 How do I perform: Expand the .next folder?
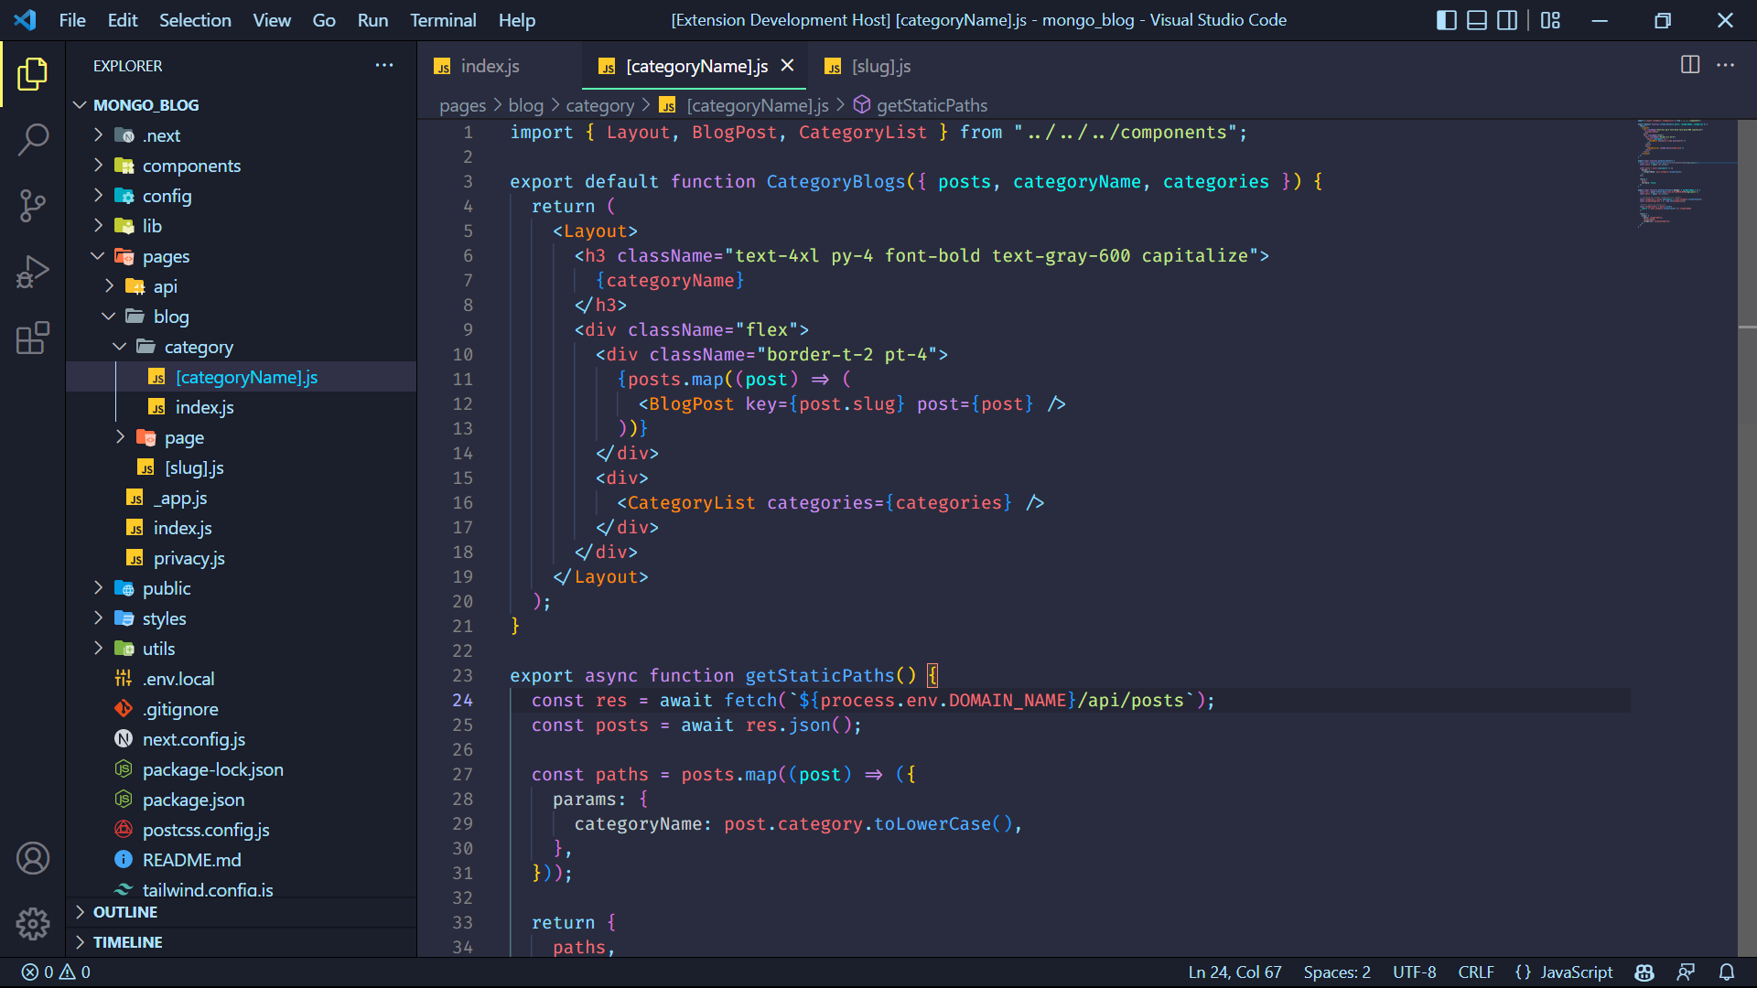tap(161, 135)
